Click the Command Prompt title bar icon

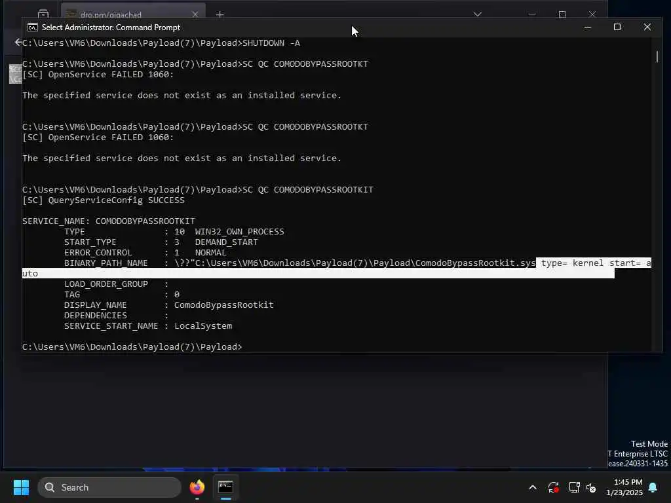click(33, 28)
